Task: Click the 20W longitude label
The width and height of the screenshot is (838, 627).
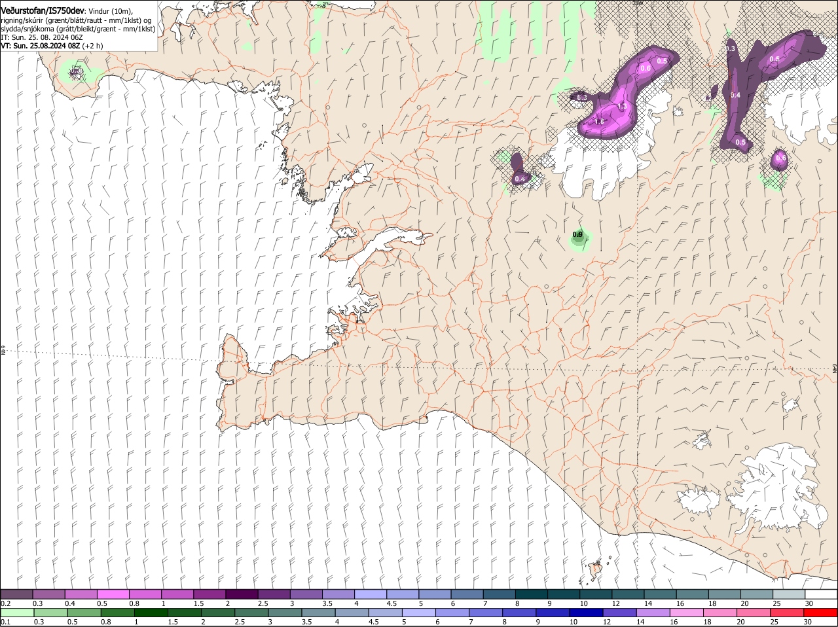Action: click(638, 3)
